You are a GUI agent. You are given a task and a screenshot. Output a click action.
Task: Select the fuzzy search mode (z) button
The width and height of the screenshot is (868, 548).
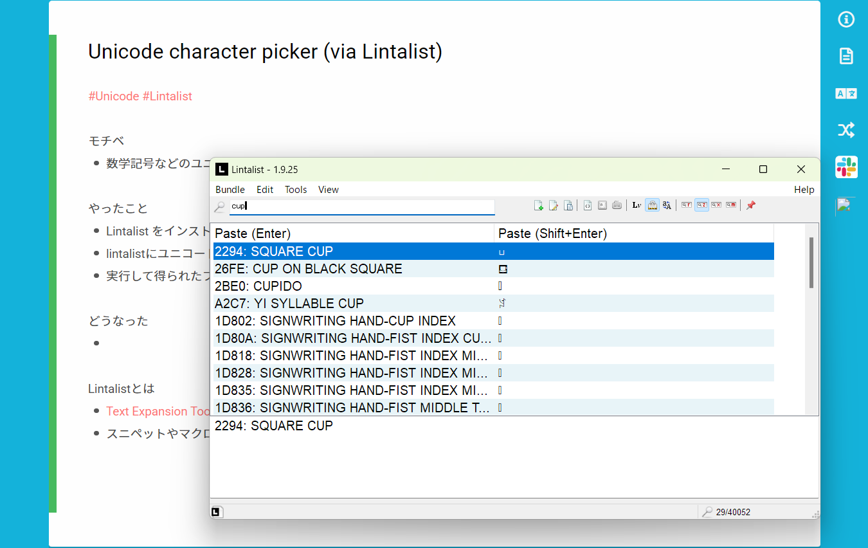(701, 205)
